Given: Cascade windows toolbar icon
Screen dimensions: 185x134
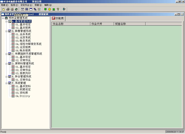Looking at the screenshot, I should (35, 9).
